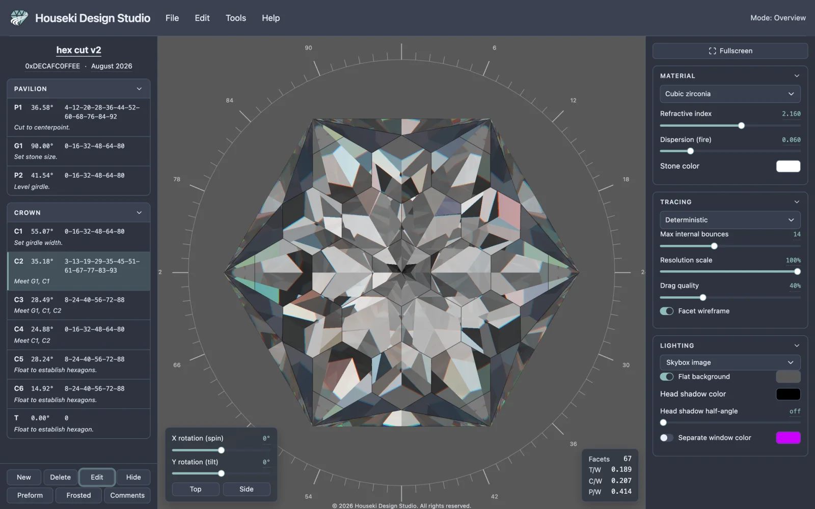Open the Skybox image lighting dropdown
Image resolution: width=815 pixels, height=509 pixels.
730,362
